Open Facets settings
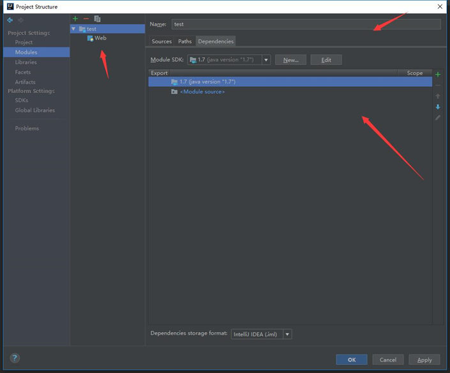This screenshot has height=373, width=450. [23, 72]
